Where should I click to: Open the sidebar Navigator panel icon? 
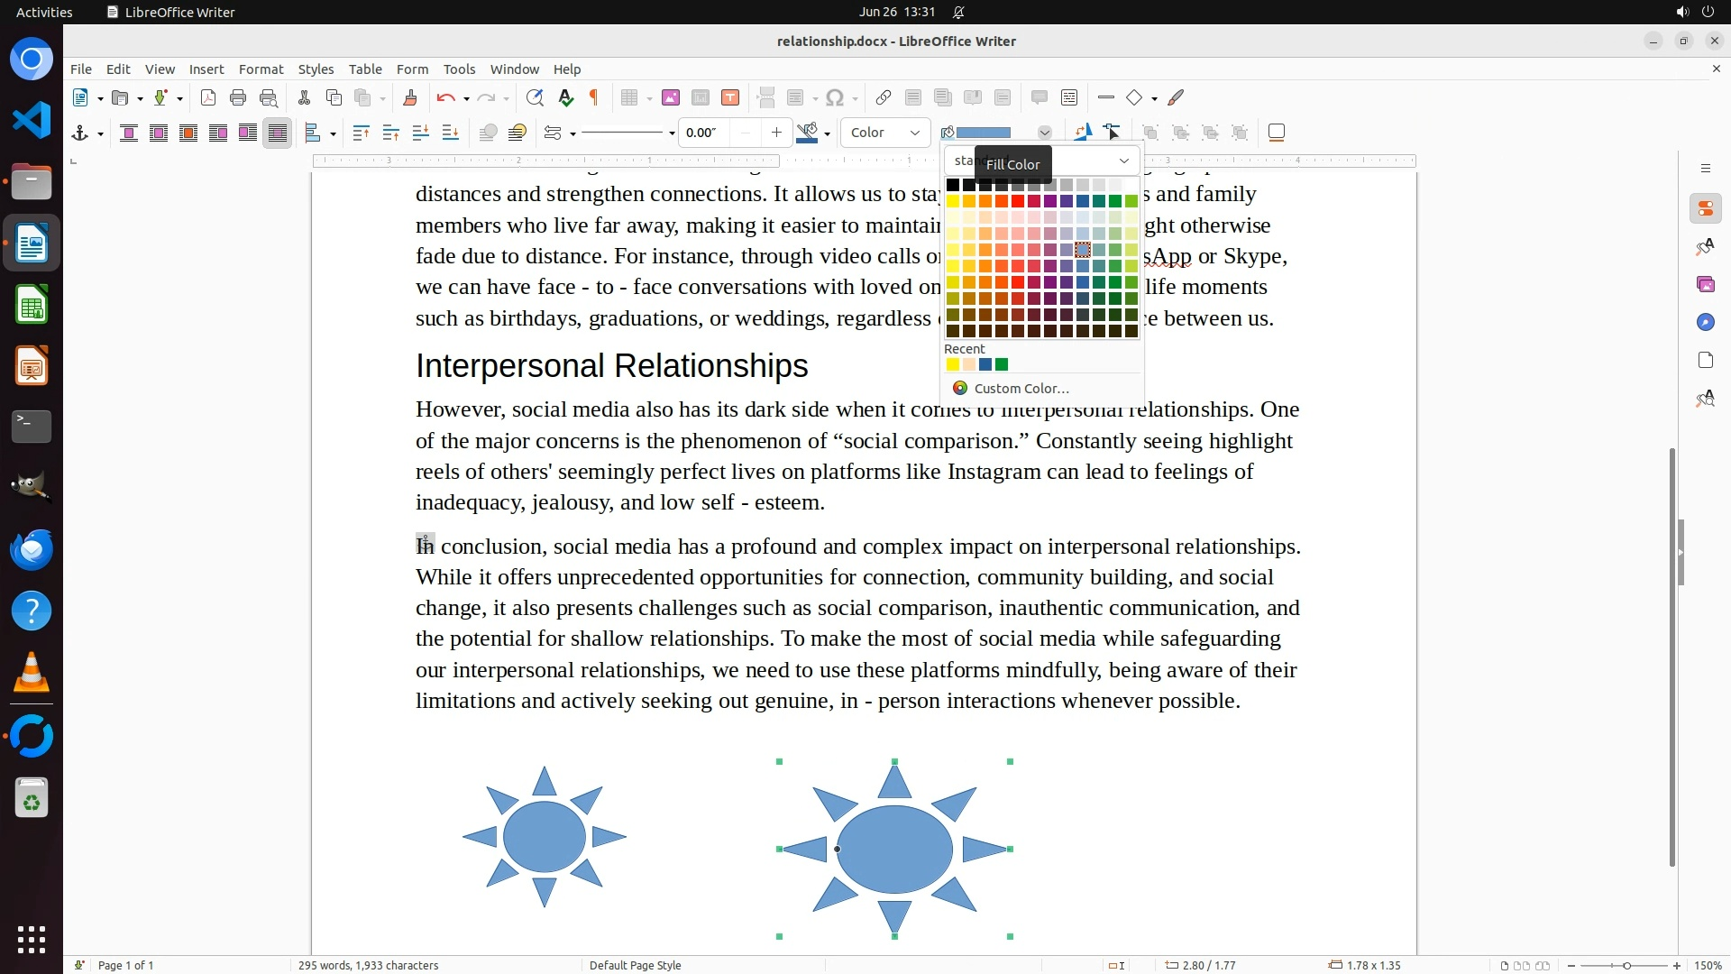point(1705,322)
